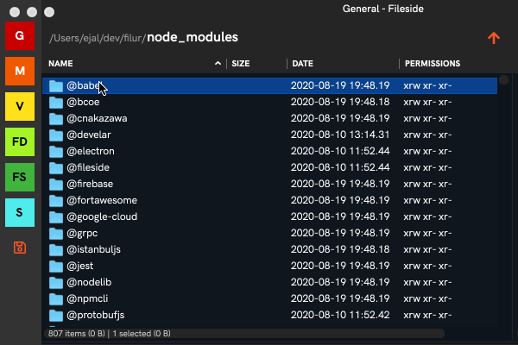
Task: Click @istanbuljs date 2020-08-19 19:48.18
Action: pyautogui.click(x=340, y=249)
